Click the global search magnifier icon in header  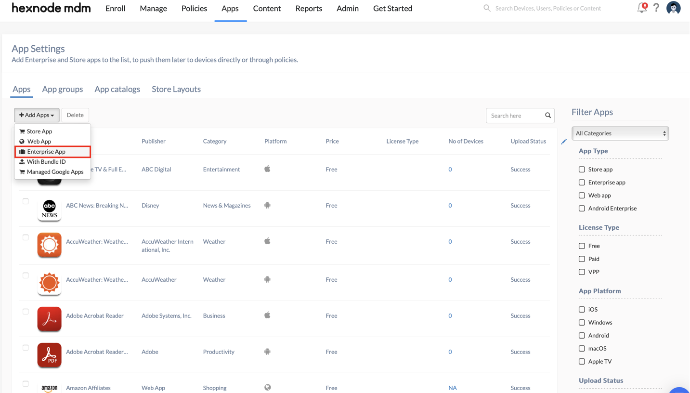[x=487, y=8]
